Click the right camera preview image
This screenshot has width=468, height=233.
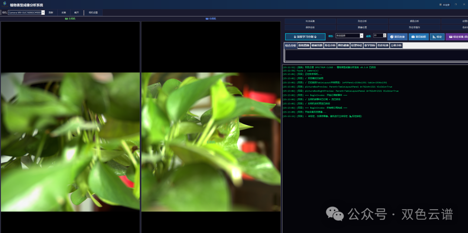coord(211,142)
